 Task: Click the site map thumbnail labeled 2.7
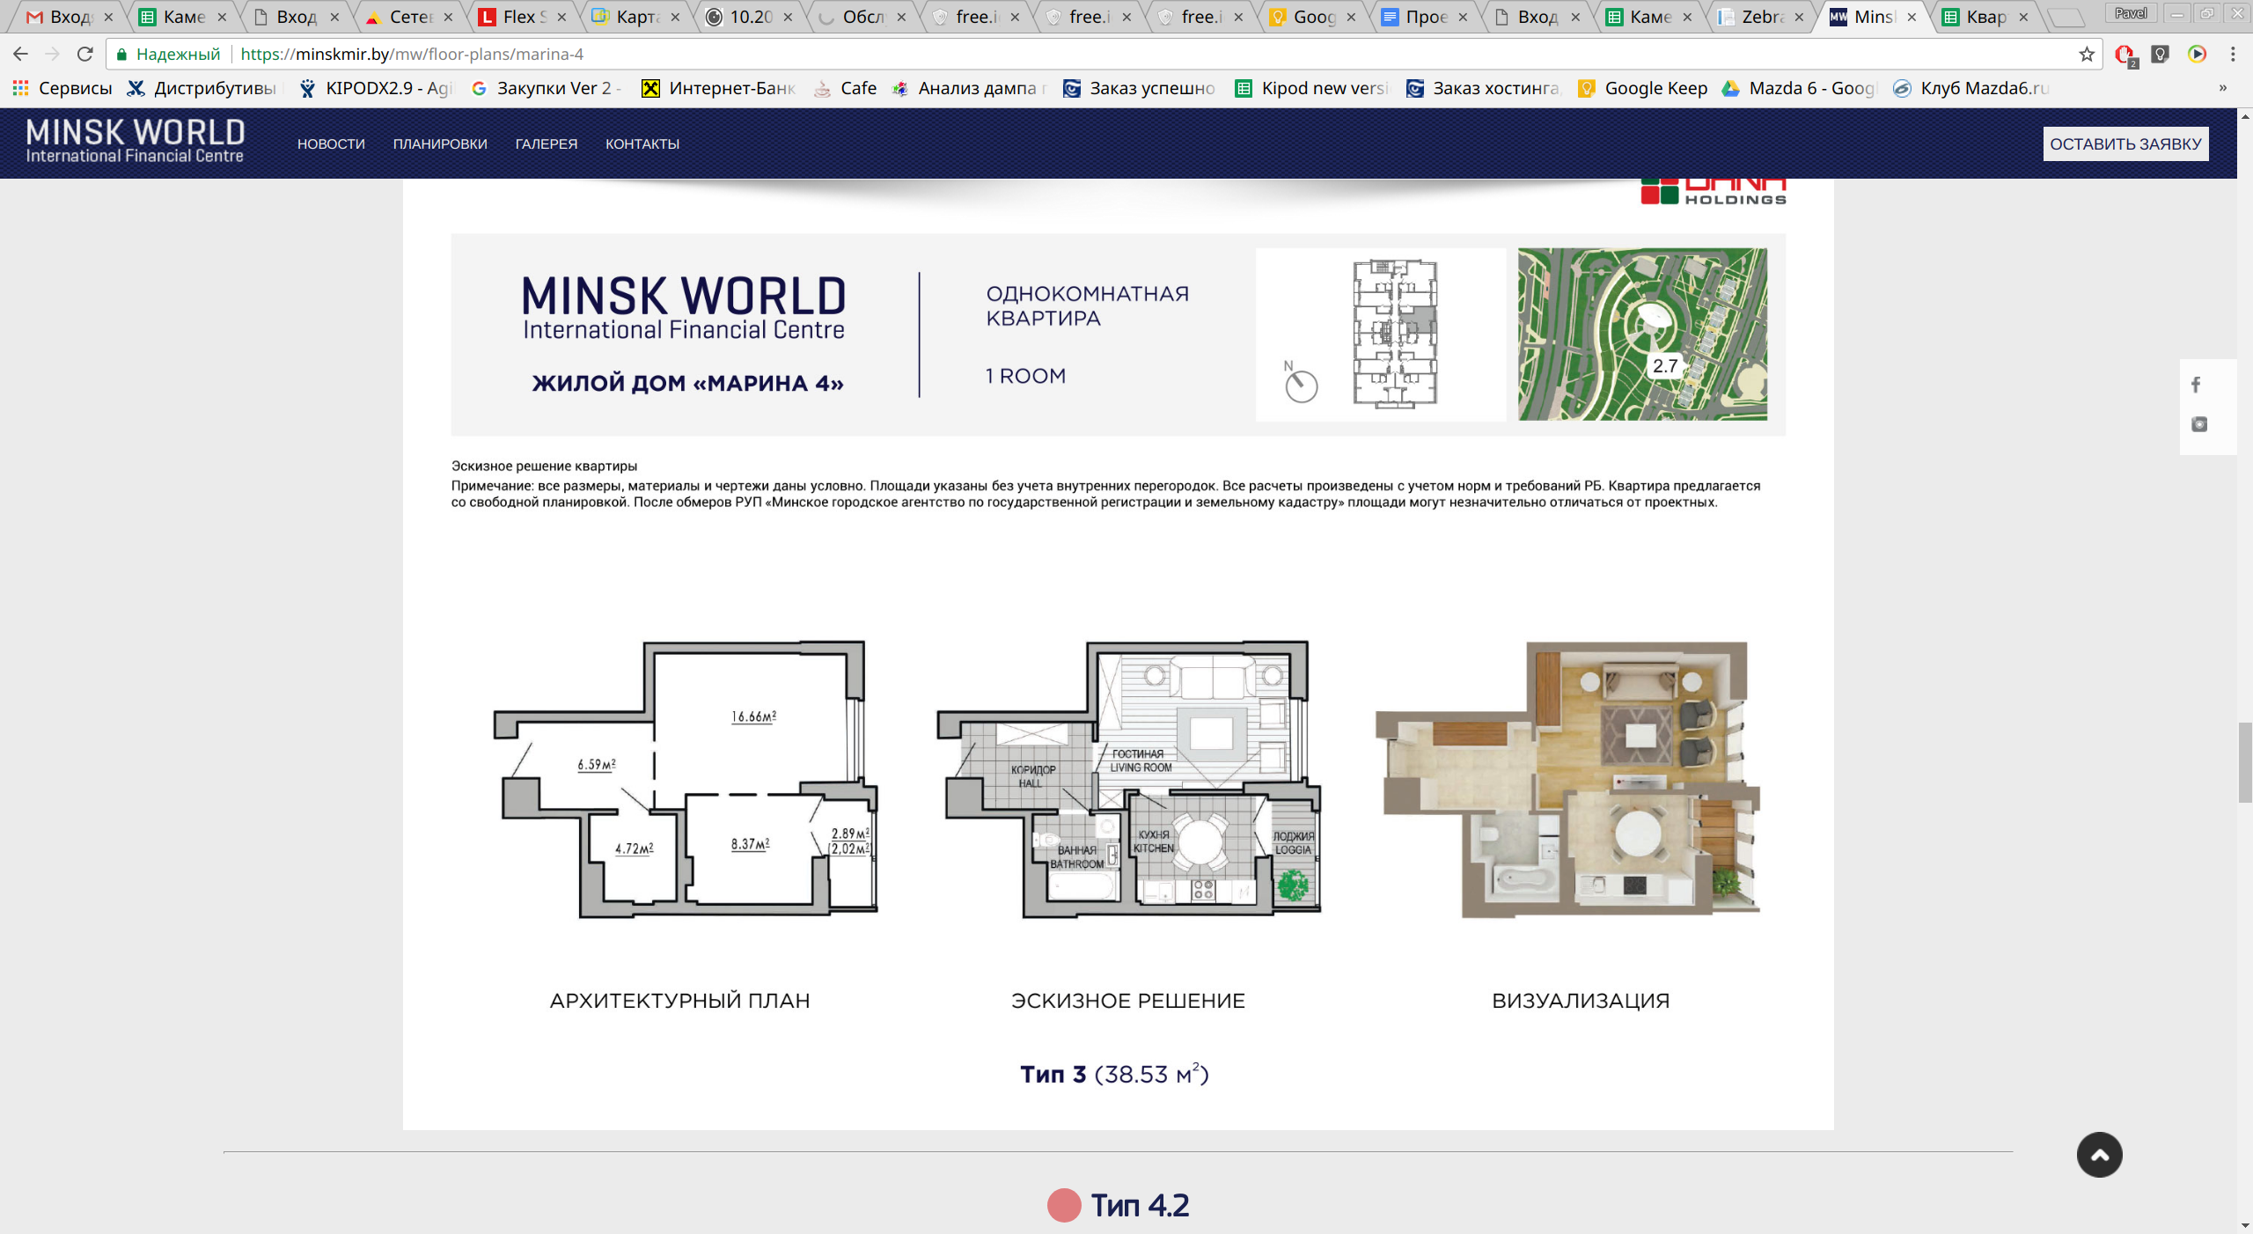click(x=1642, y=334)
